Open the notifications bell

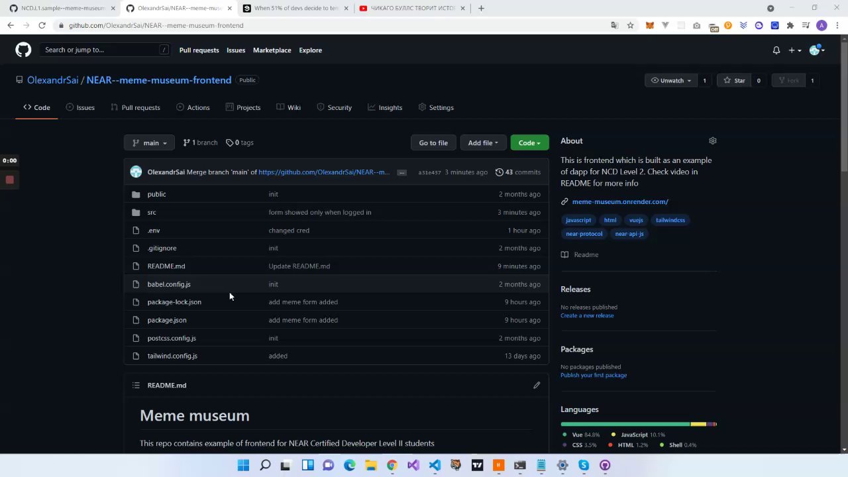coord(776,50)
